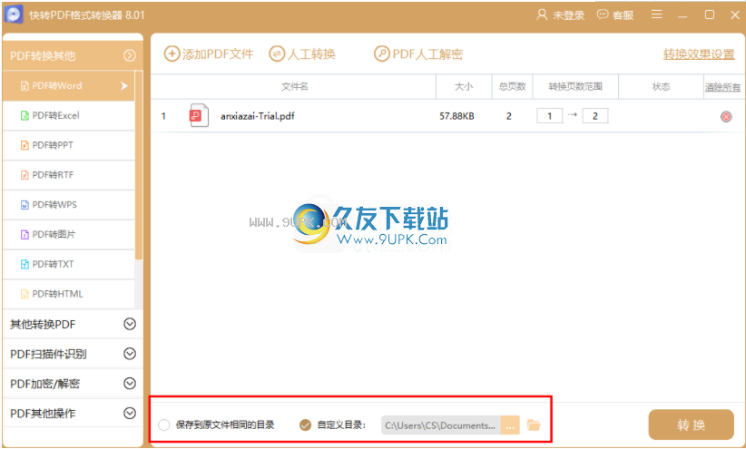Click the 未登录 login text
Screen dimensions: 746x449
(x=568, y=15)
